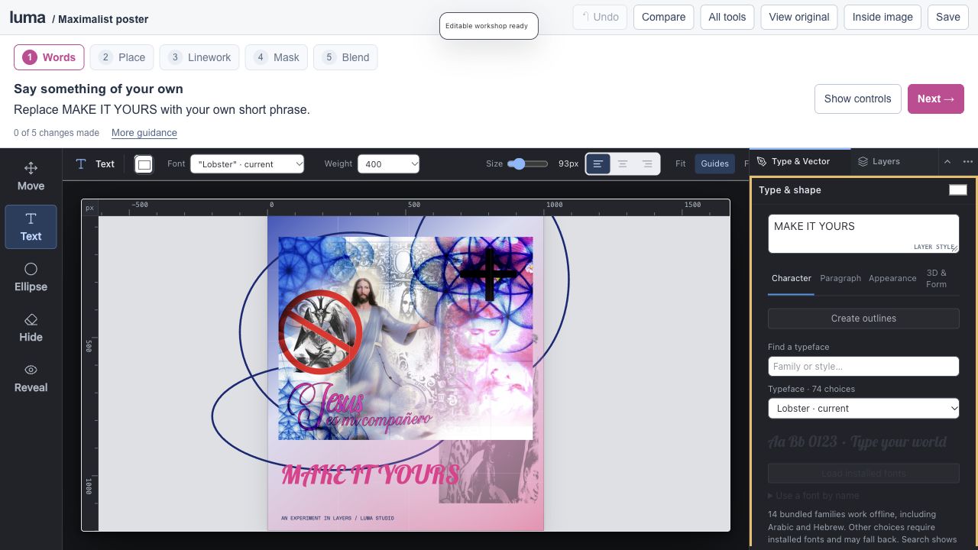Click the text color swatch in toolbar

[x=144, y=163]
